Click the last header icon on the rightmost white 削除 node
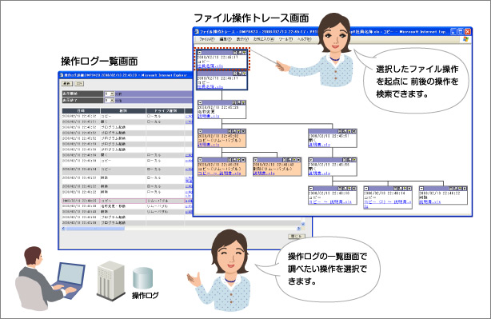Screen dimensions: 491x319 click(465, 189)
